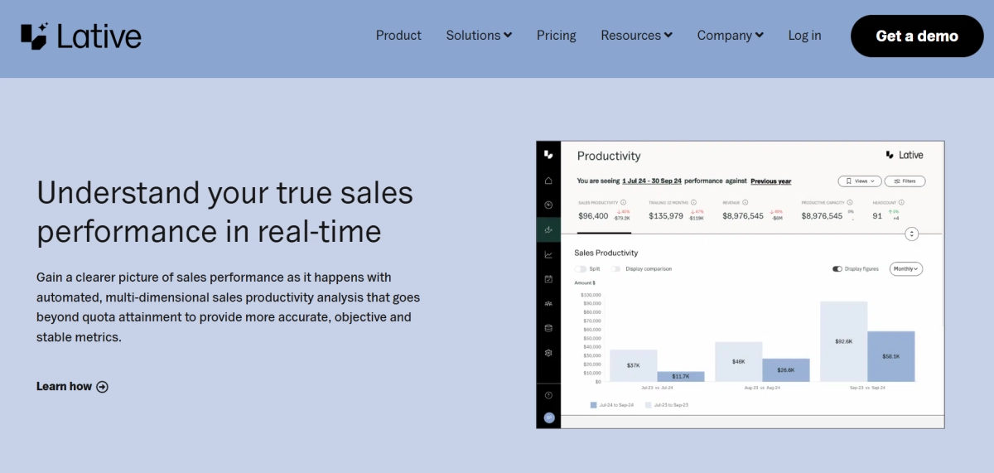Image resolution: width=994 pixels, height=473 pixels.
Task: Click the team members icon in sidebar
Action: click(x=548, y=304)
